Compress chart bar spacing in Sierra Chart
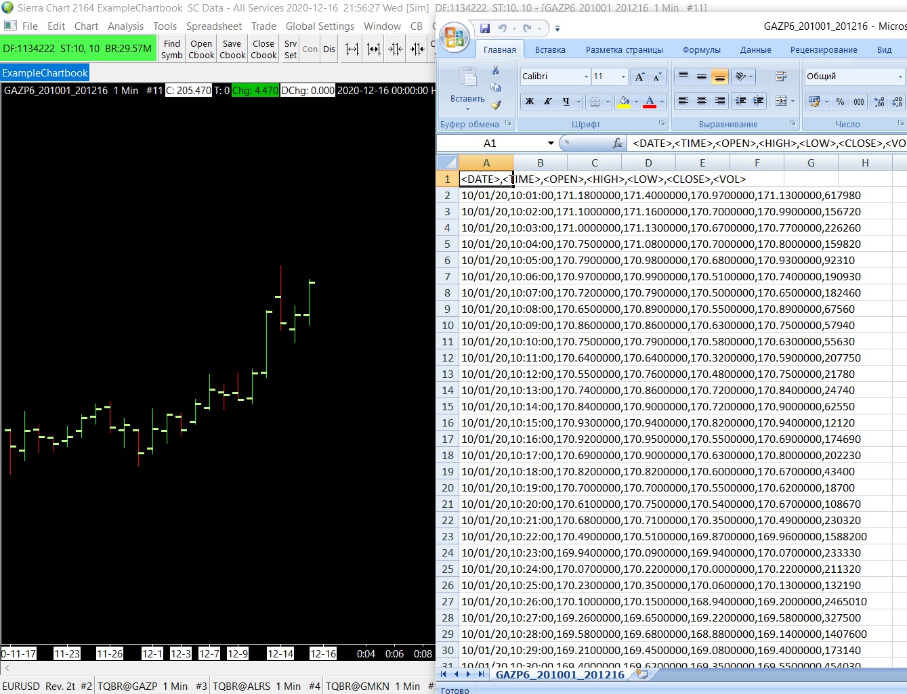 point(396,49)
